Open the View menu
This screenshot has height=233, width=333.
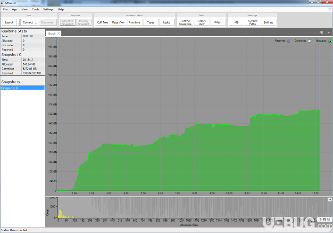click(25, 9)
